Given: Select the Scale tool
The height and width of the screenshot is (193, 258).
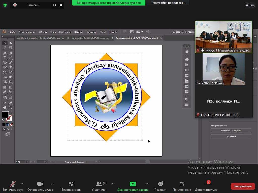Looking at the screenshot, I should [x=11, y=72].
